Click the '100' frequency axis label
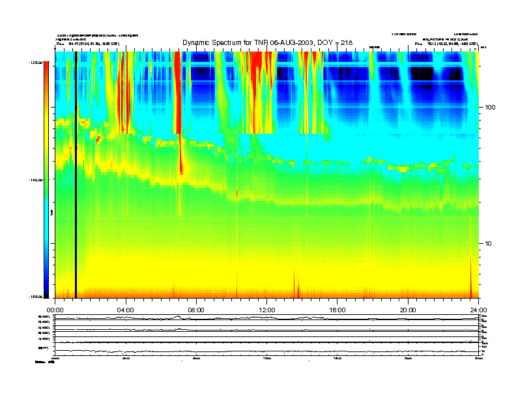 tap(490, 108)
